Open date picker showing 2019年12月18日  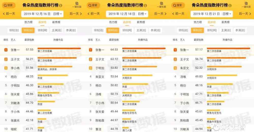122,14
